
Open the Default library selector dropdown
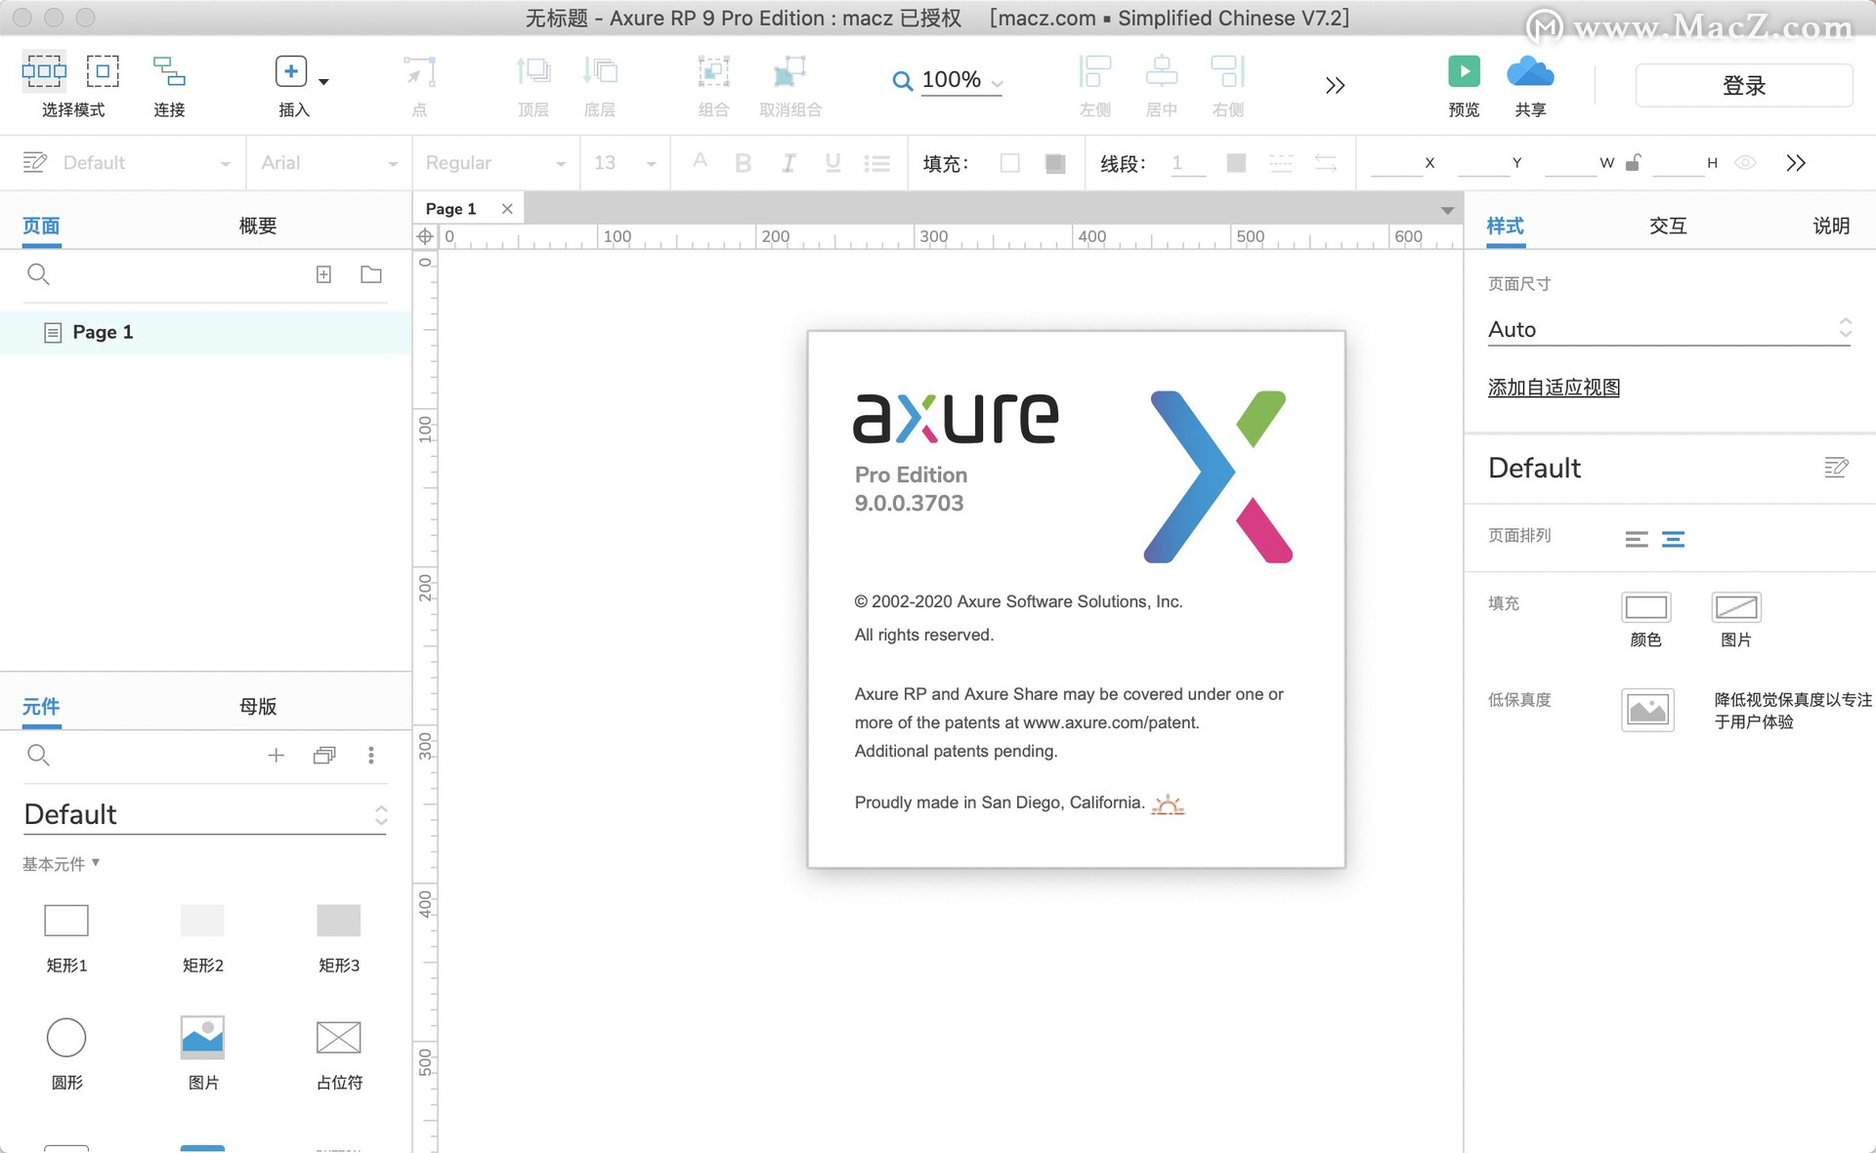[205, 815]
